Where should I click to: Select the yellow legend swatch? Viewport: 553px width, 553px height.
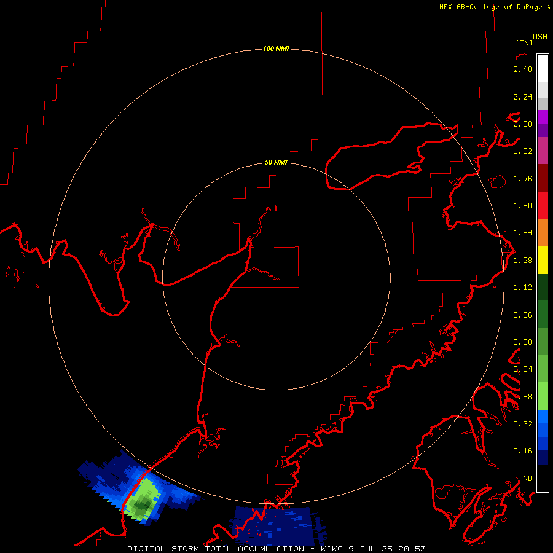(543, 261)
